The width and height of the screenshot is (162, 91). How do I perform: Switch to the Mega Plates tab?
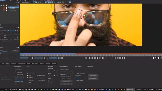click(x=35, y=64)
